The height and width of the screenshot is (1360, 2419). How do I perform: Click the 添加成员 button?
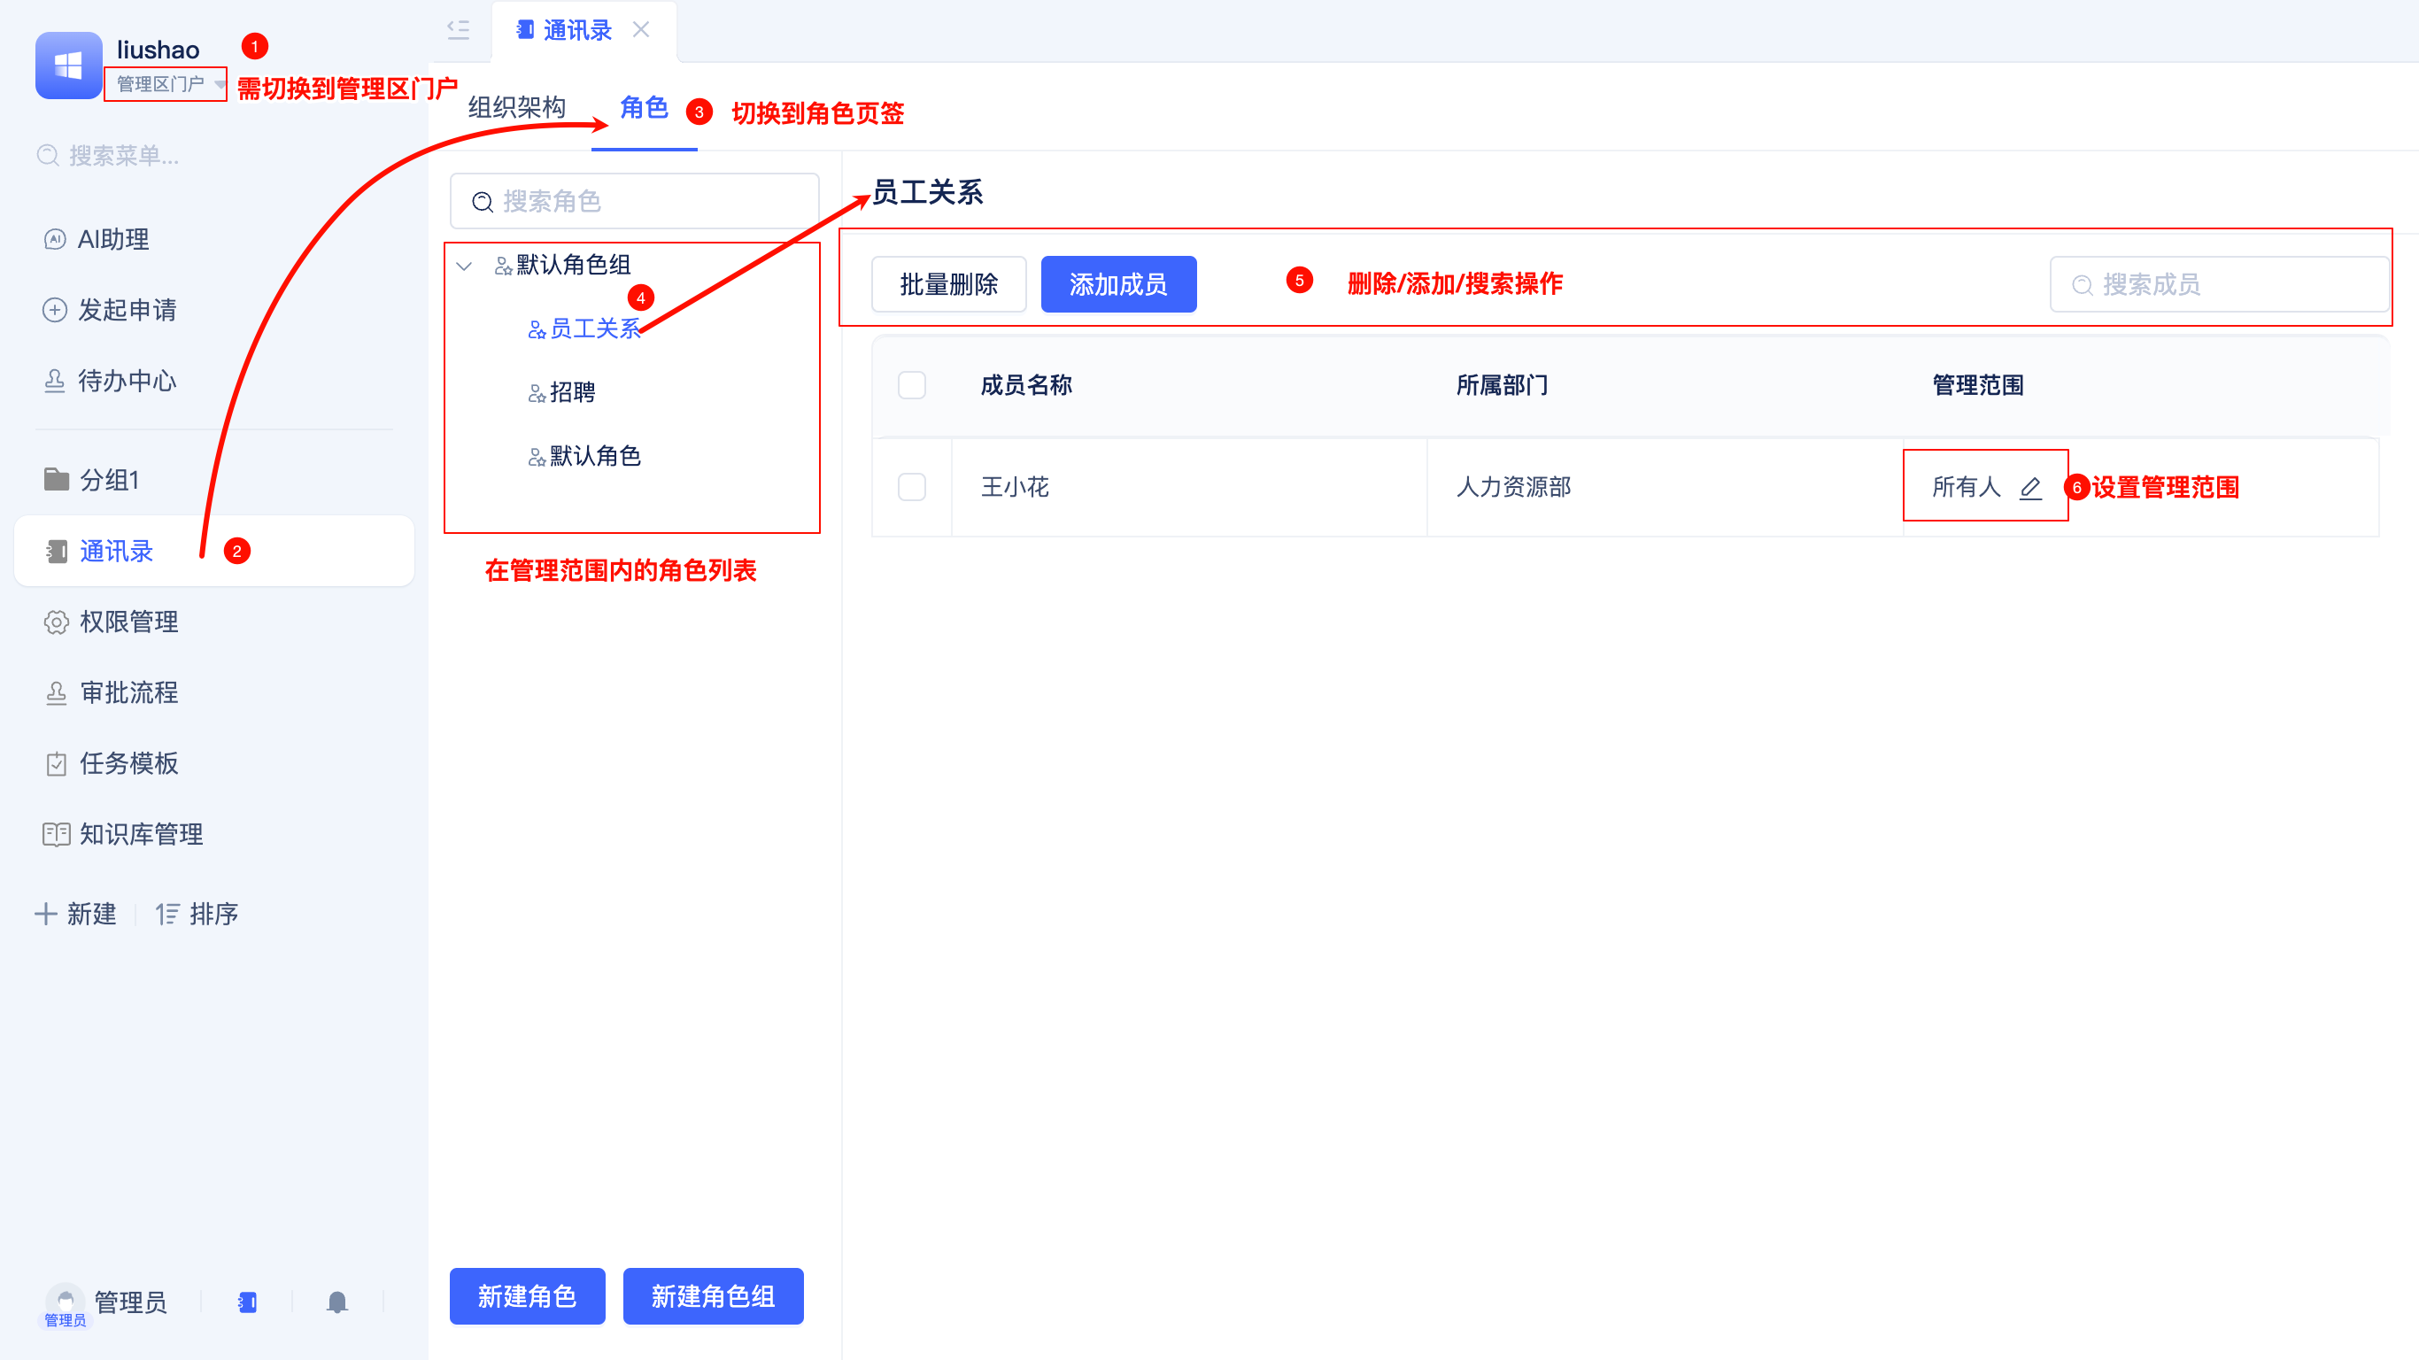point(1118,283)
